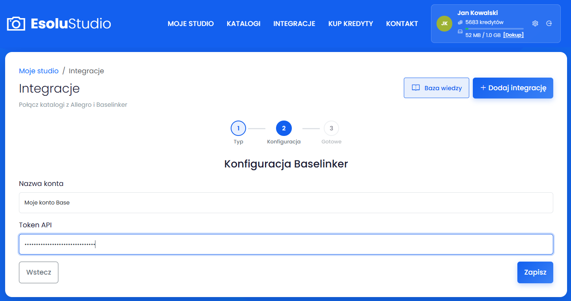Click the storage disk icon
This screenshot has height=301, width=571.
[460, 32]
